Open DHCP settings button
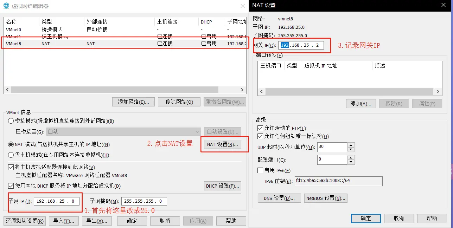The width and height of the screenshot is (453, 228). pos(222,186)
